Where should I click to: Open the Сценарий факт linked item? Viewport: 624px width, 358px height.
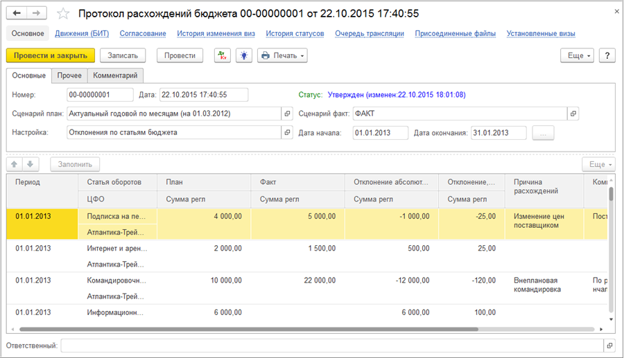(573, 114)
